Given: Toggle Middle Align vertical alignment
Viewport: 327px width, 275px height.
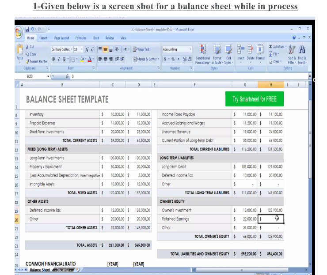Looking at the screenshot, I should pyautogui.click(x=106, y=49).
